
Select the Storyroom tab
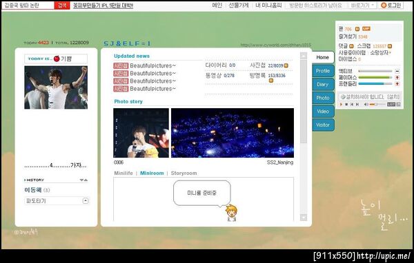[184, 173]
